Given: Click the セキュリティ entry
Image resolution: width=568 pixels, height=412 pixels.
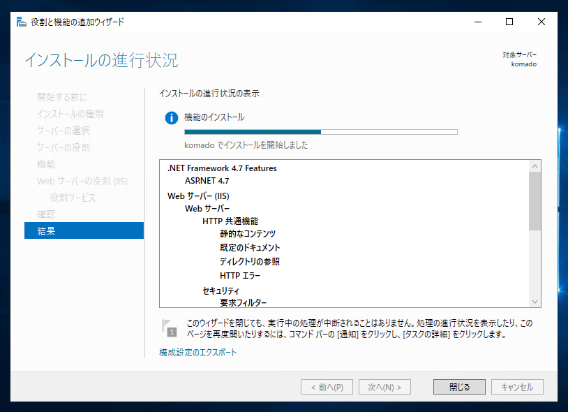Looking at the screenshot, I should click(x=221, y=290).
